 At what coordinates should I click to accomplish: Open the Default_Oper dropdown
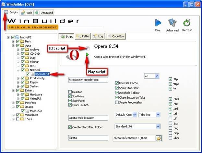pyautogui.click(x=135, y=115)
